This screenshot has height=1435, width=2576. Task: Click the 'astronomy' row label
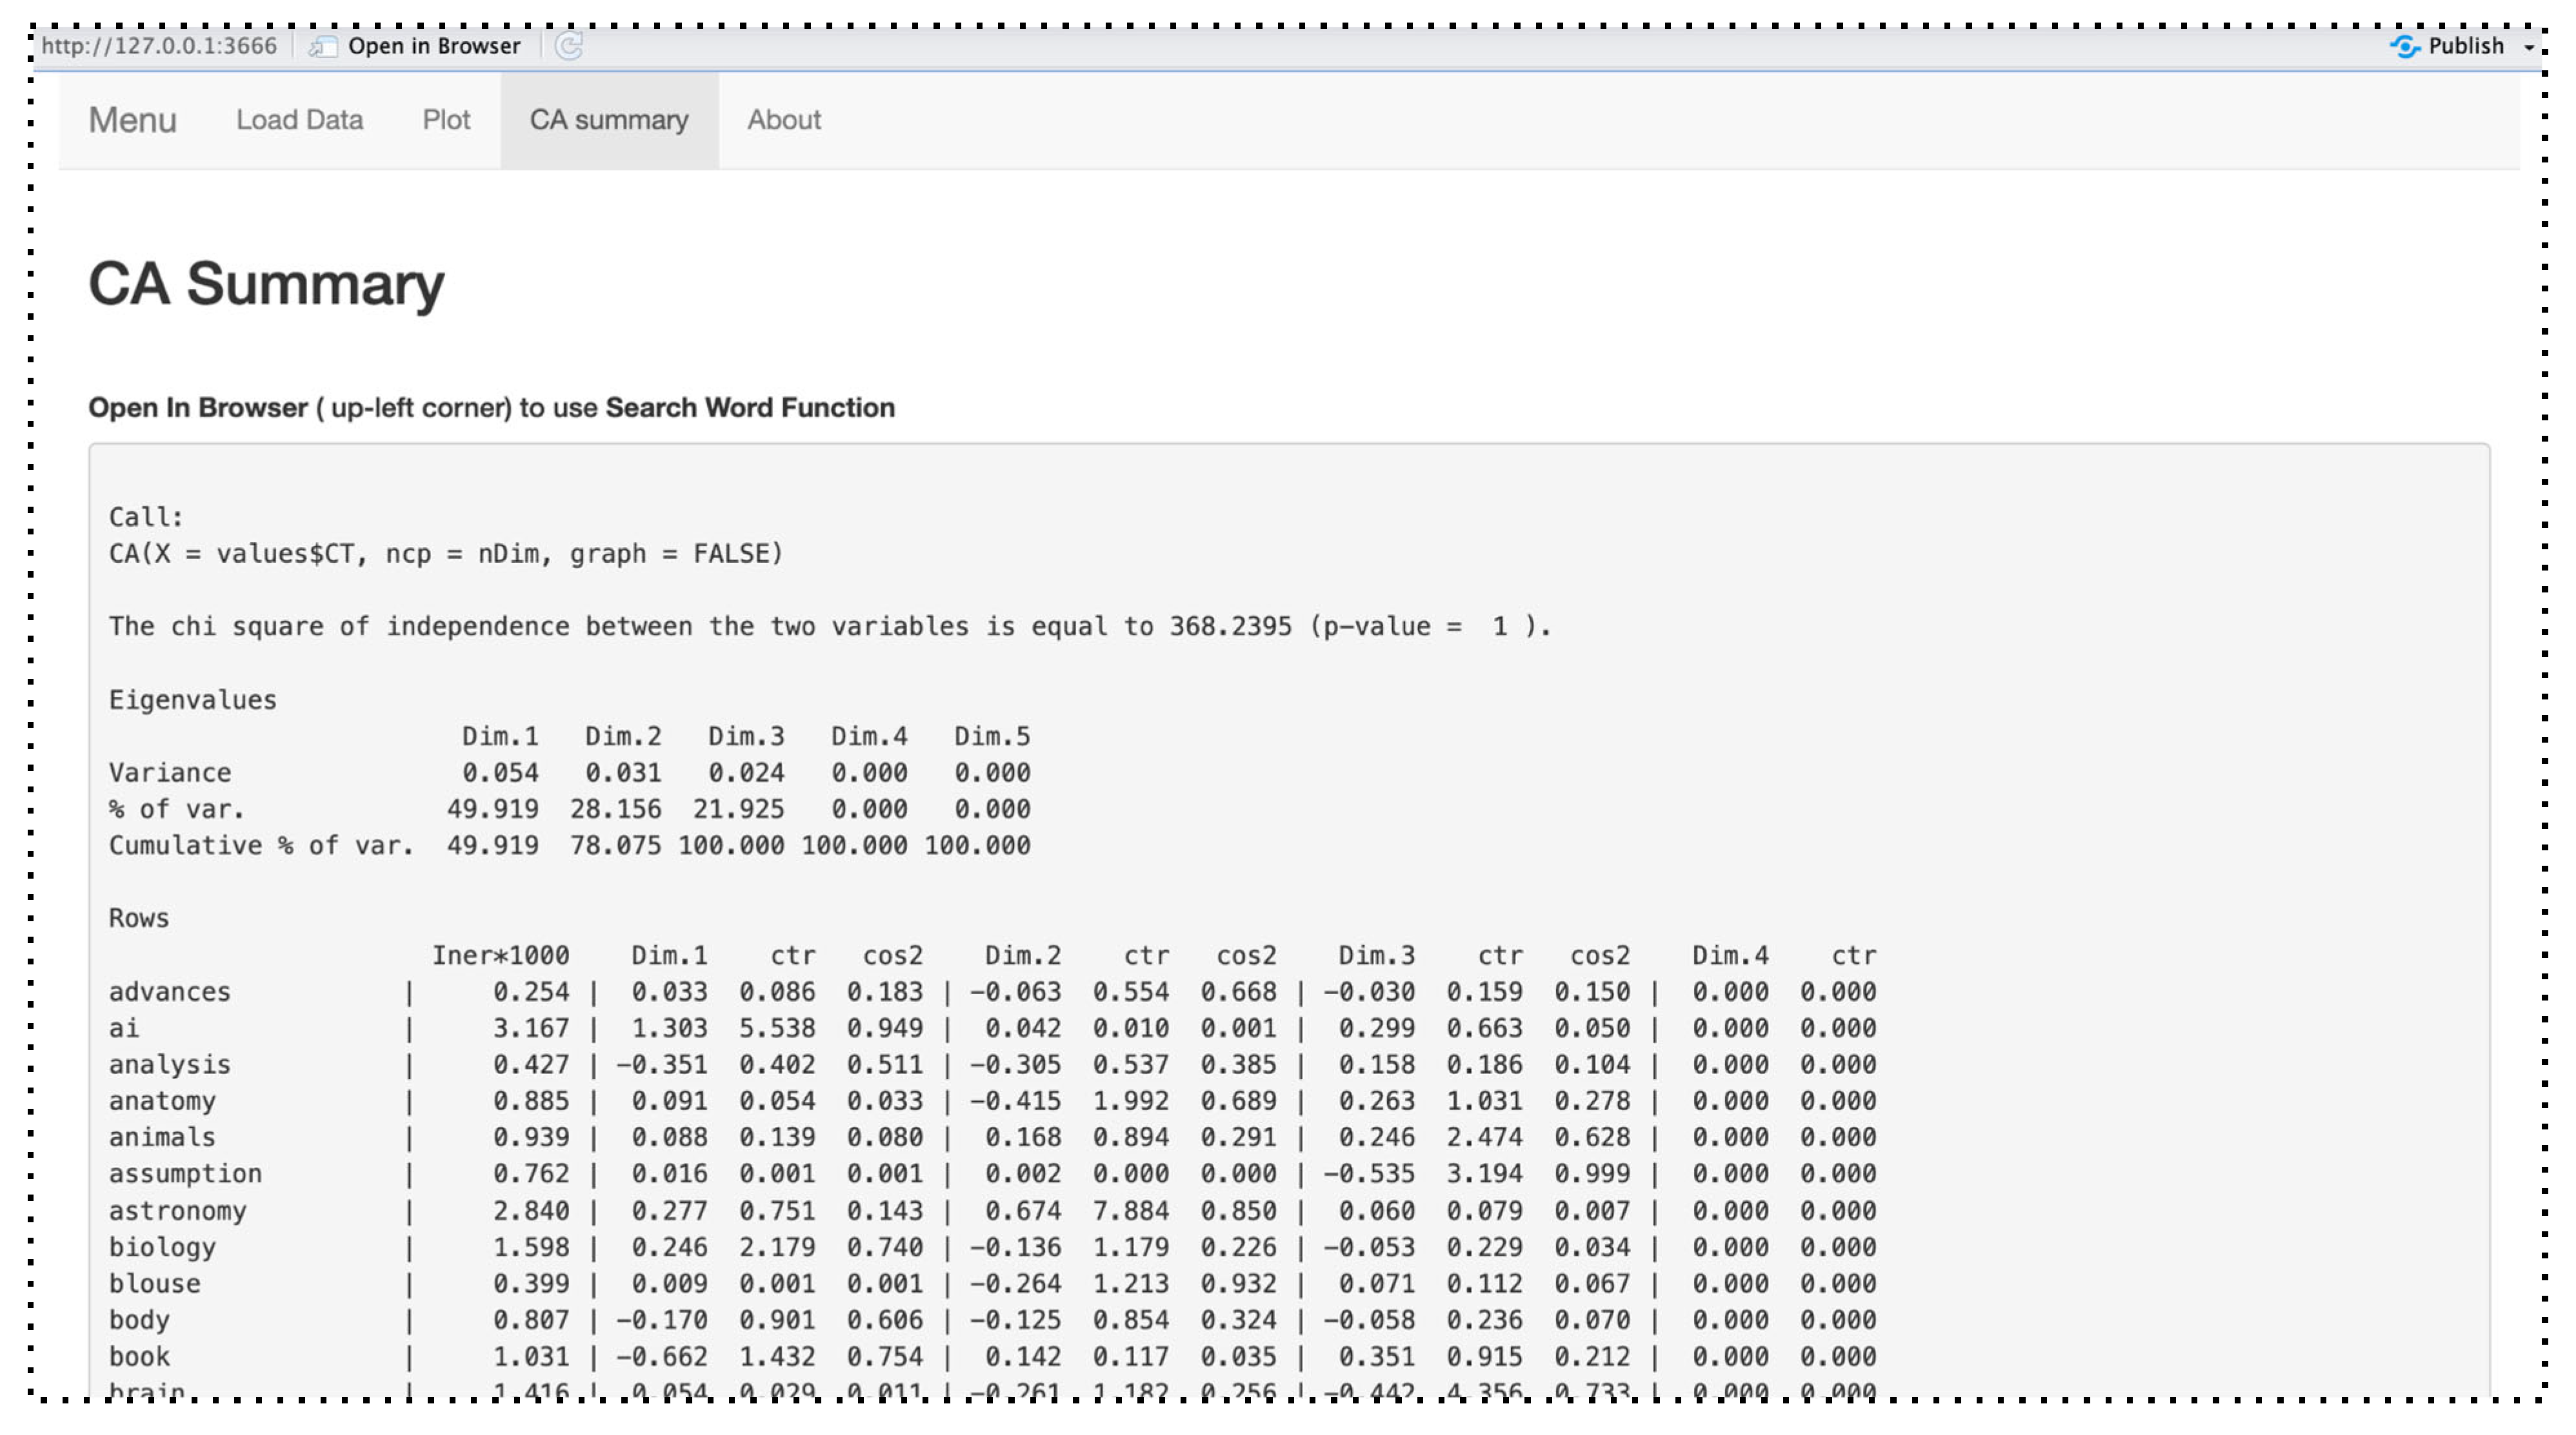click(x=177, y=1210)
